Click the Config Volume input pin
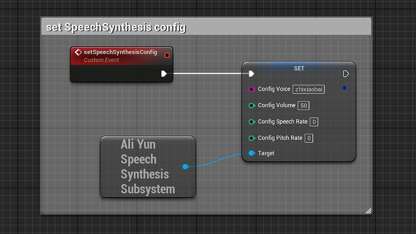The height and width of the screenshot is (234, 416). (x=252, y=106)
